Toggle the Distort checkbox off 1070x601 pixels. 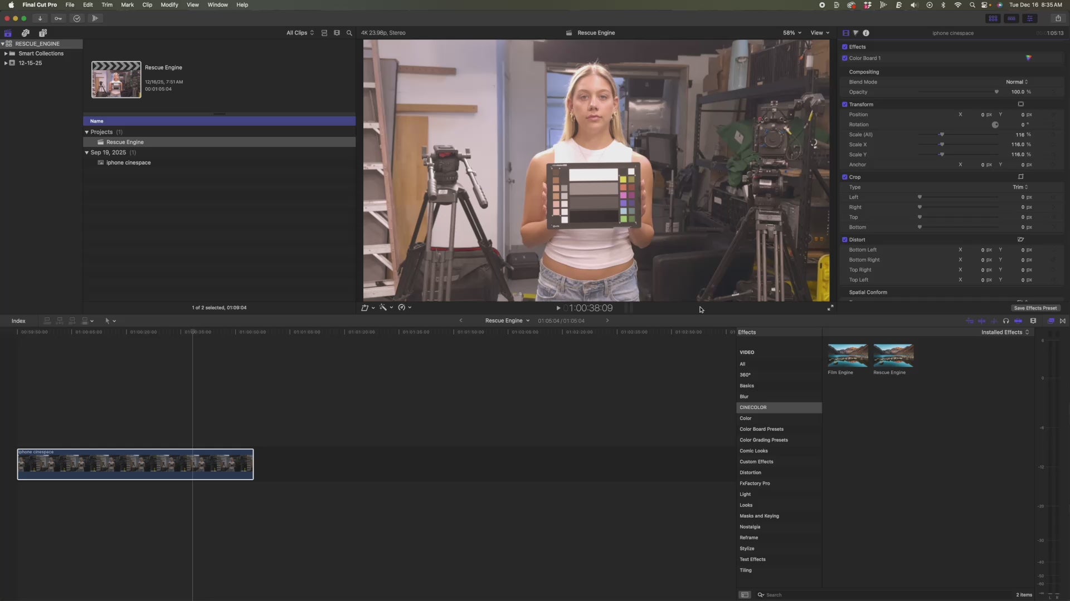click(x=845, y=240)
